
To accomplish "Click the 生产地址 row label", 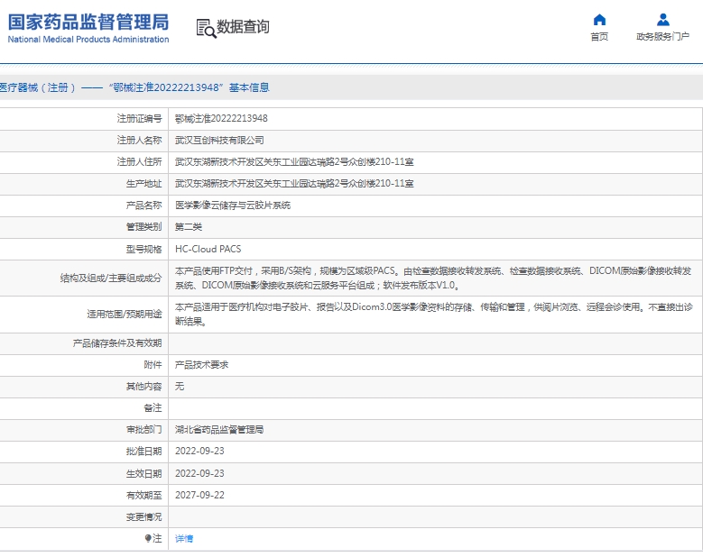I will pos(143,184).
